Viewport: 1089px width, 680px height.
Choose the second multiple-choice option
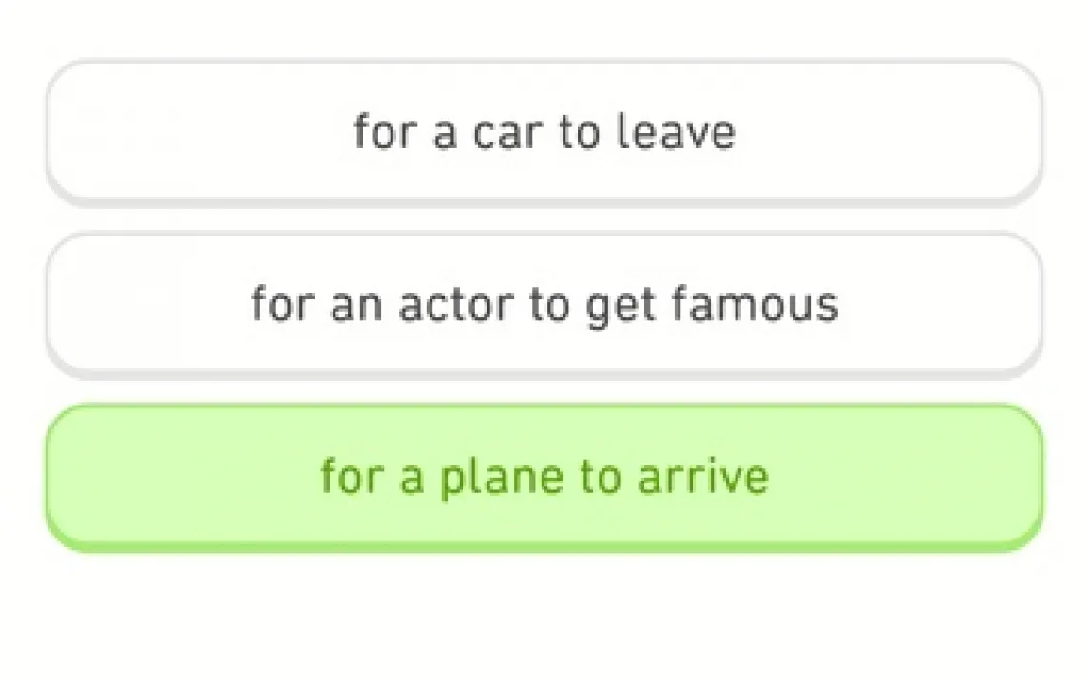544,304
